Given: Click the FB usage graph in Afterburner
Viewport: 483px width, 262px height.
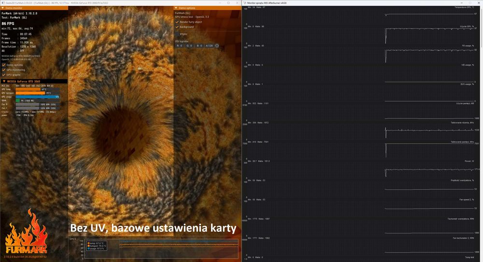Looking at the screenshot, I should coord(361,55).
